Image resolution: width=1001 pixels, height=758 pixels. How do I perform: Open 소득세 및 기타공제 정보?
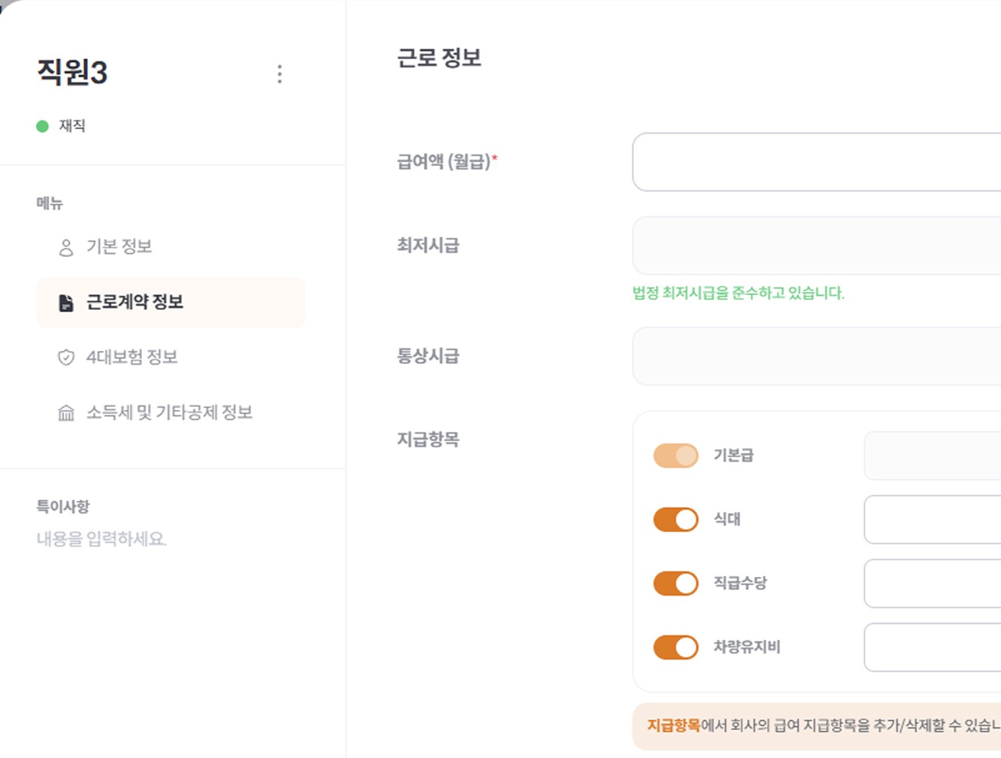click(171, 412)
